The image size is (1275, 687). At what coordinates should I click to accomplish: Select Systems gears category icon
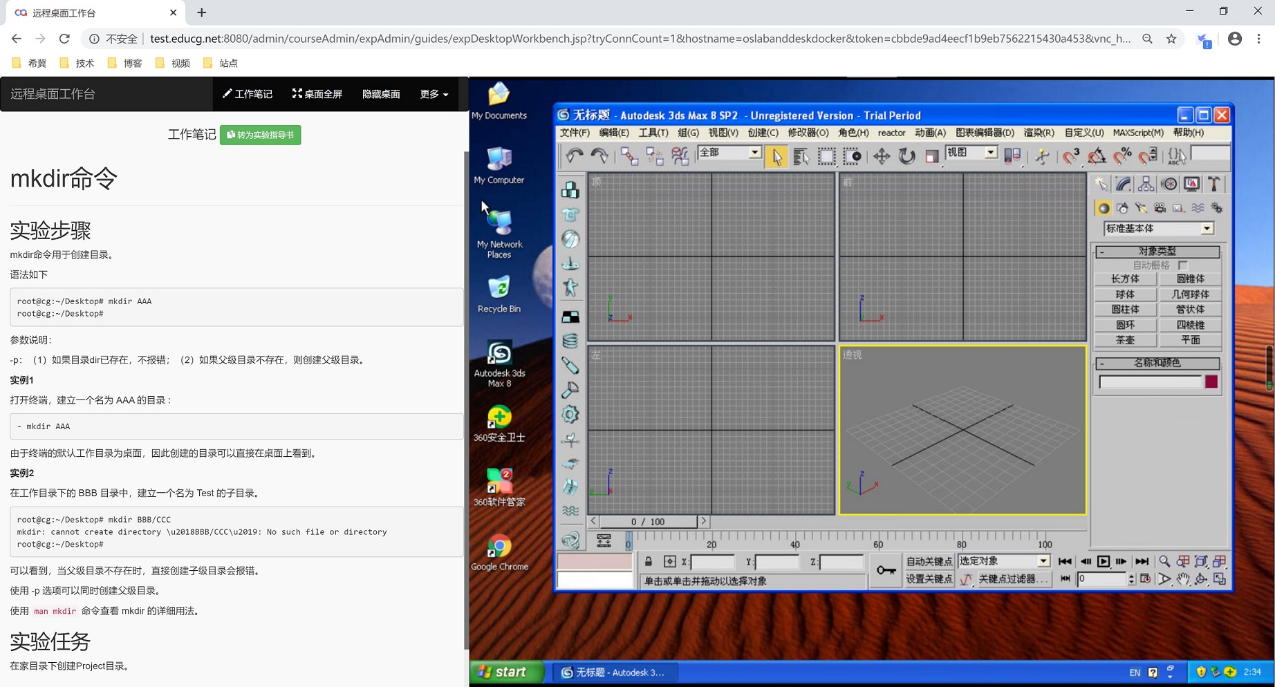[1216, 208]
